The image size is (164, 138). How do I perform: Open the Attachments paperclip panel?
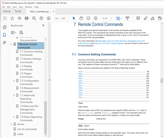5,42
